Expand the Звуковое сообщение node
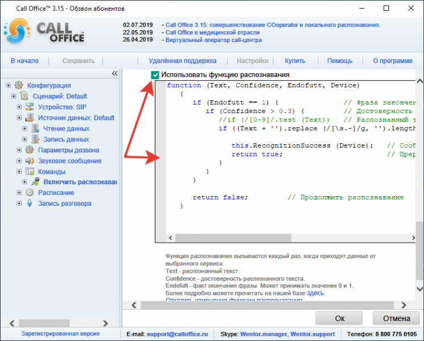 click(x=19, y=161)
